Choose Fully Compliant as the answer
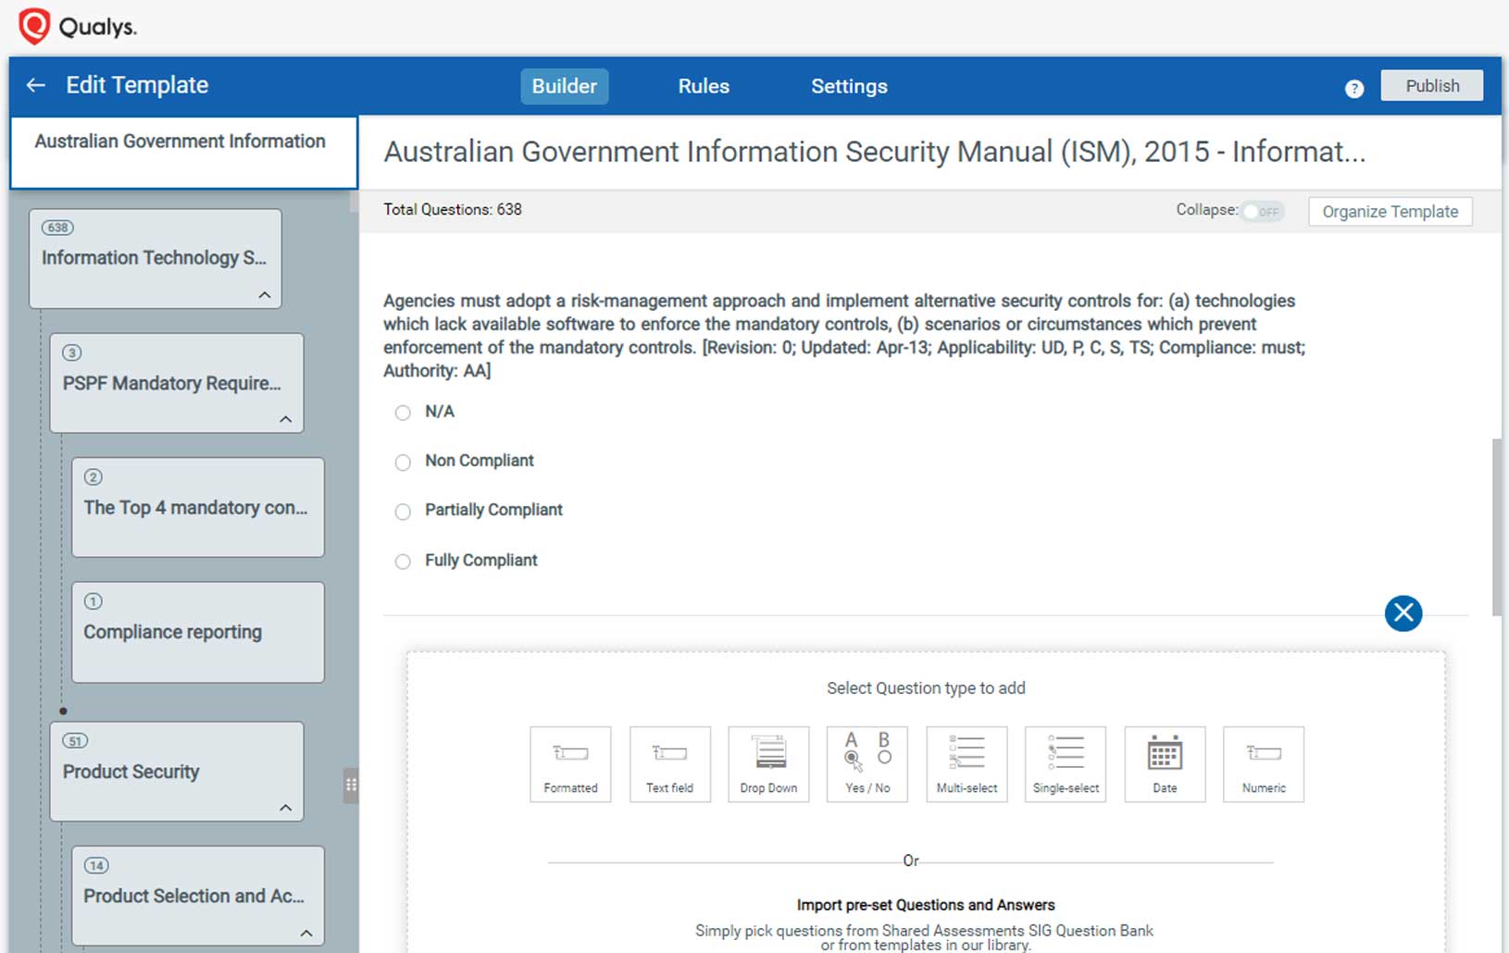 pos(403,561)
